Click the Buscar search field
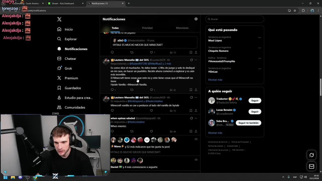 pyautogui.click(x=235, y=19)
